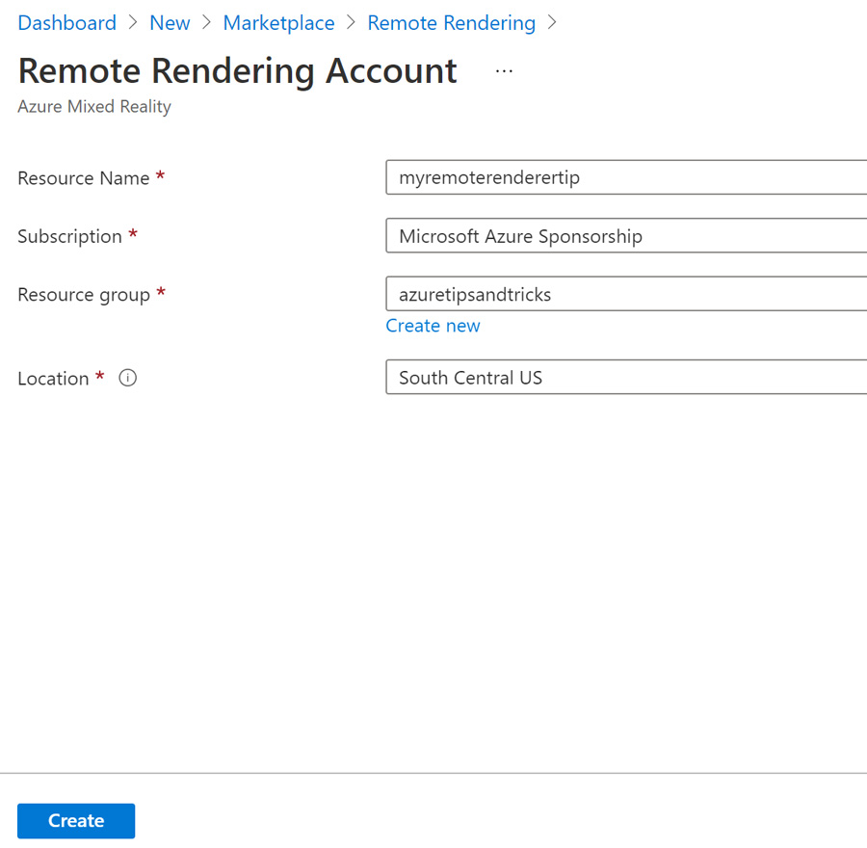The width and height of the screenshot is (867, 848).
Task: Click the Subscription field label
Action: pyautogui.click(x=69, y=236)
